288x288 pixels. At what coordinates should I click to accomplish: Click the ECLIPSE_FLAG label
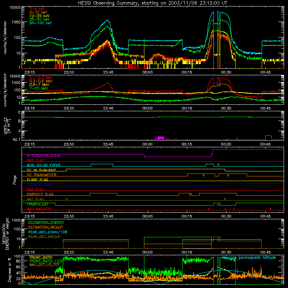coord(39,185)
